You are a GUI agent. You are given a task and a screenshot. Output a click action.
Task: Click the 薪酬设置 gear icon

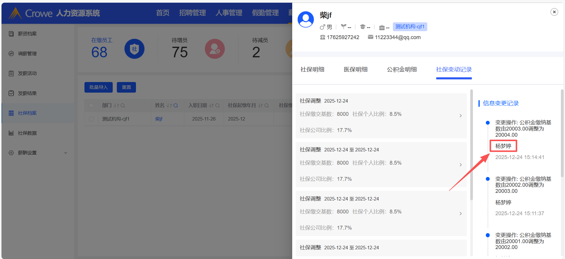(11, 153)
